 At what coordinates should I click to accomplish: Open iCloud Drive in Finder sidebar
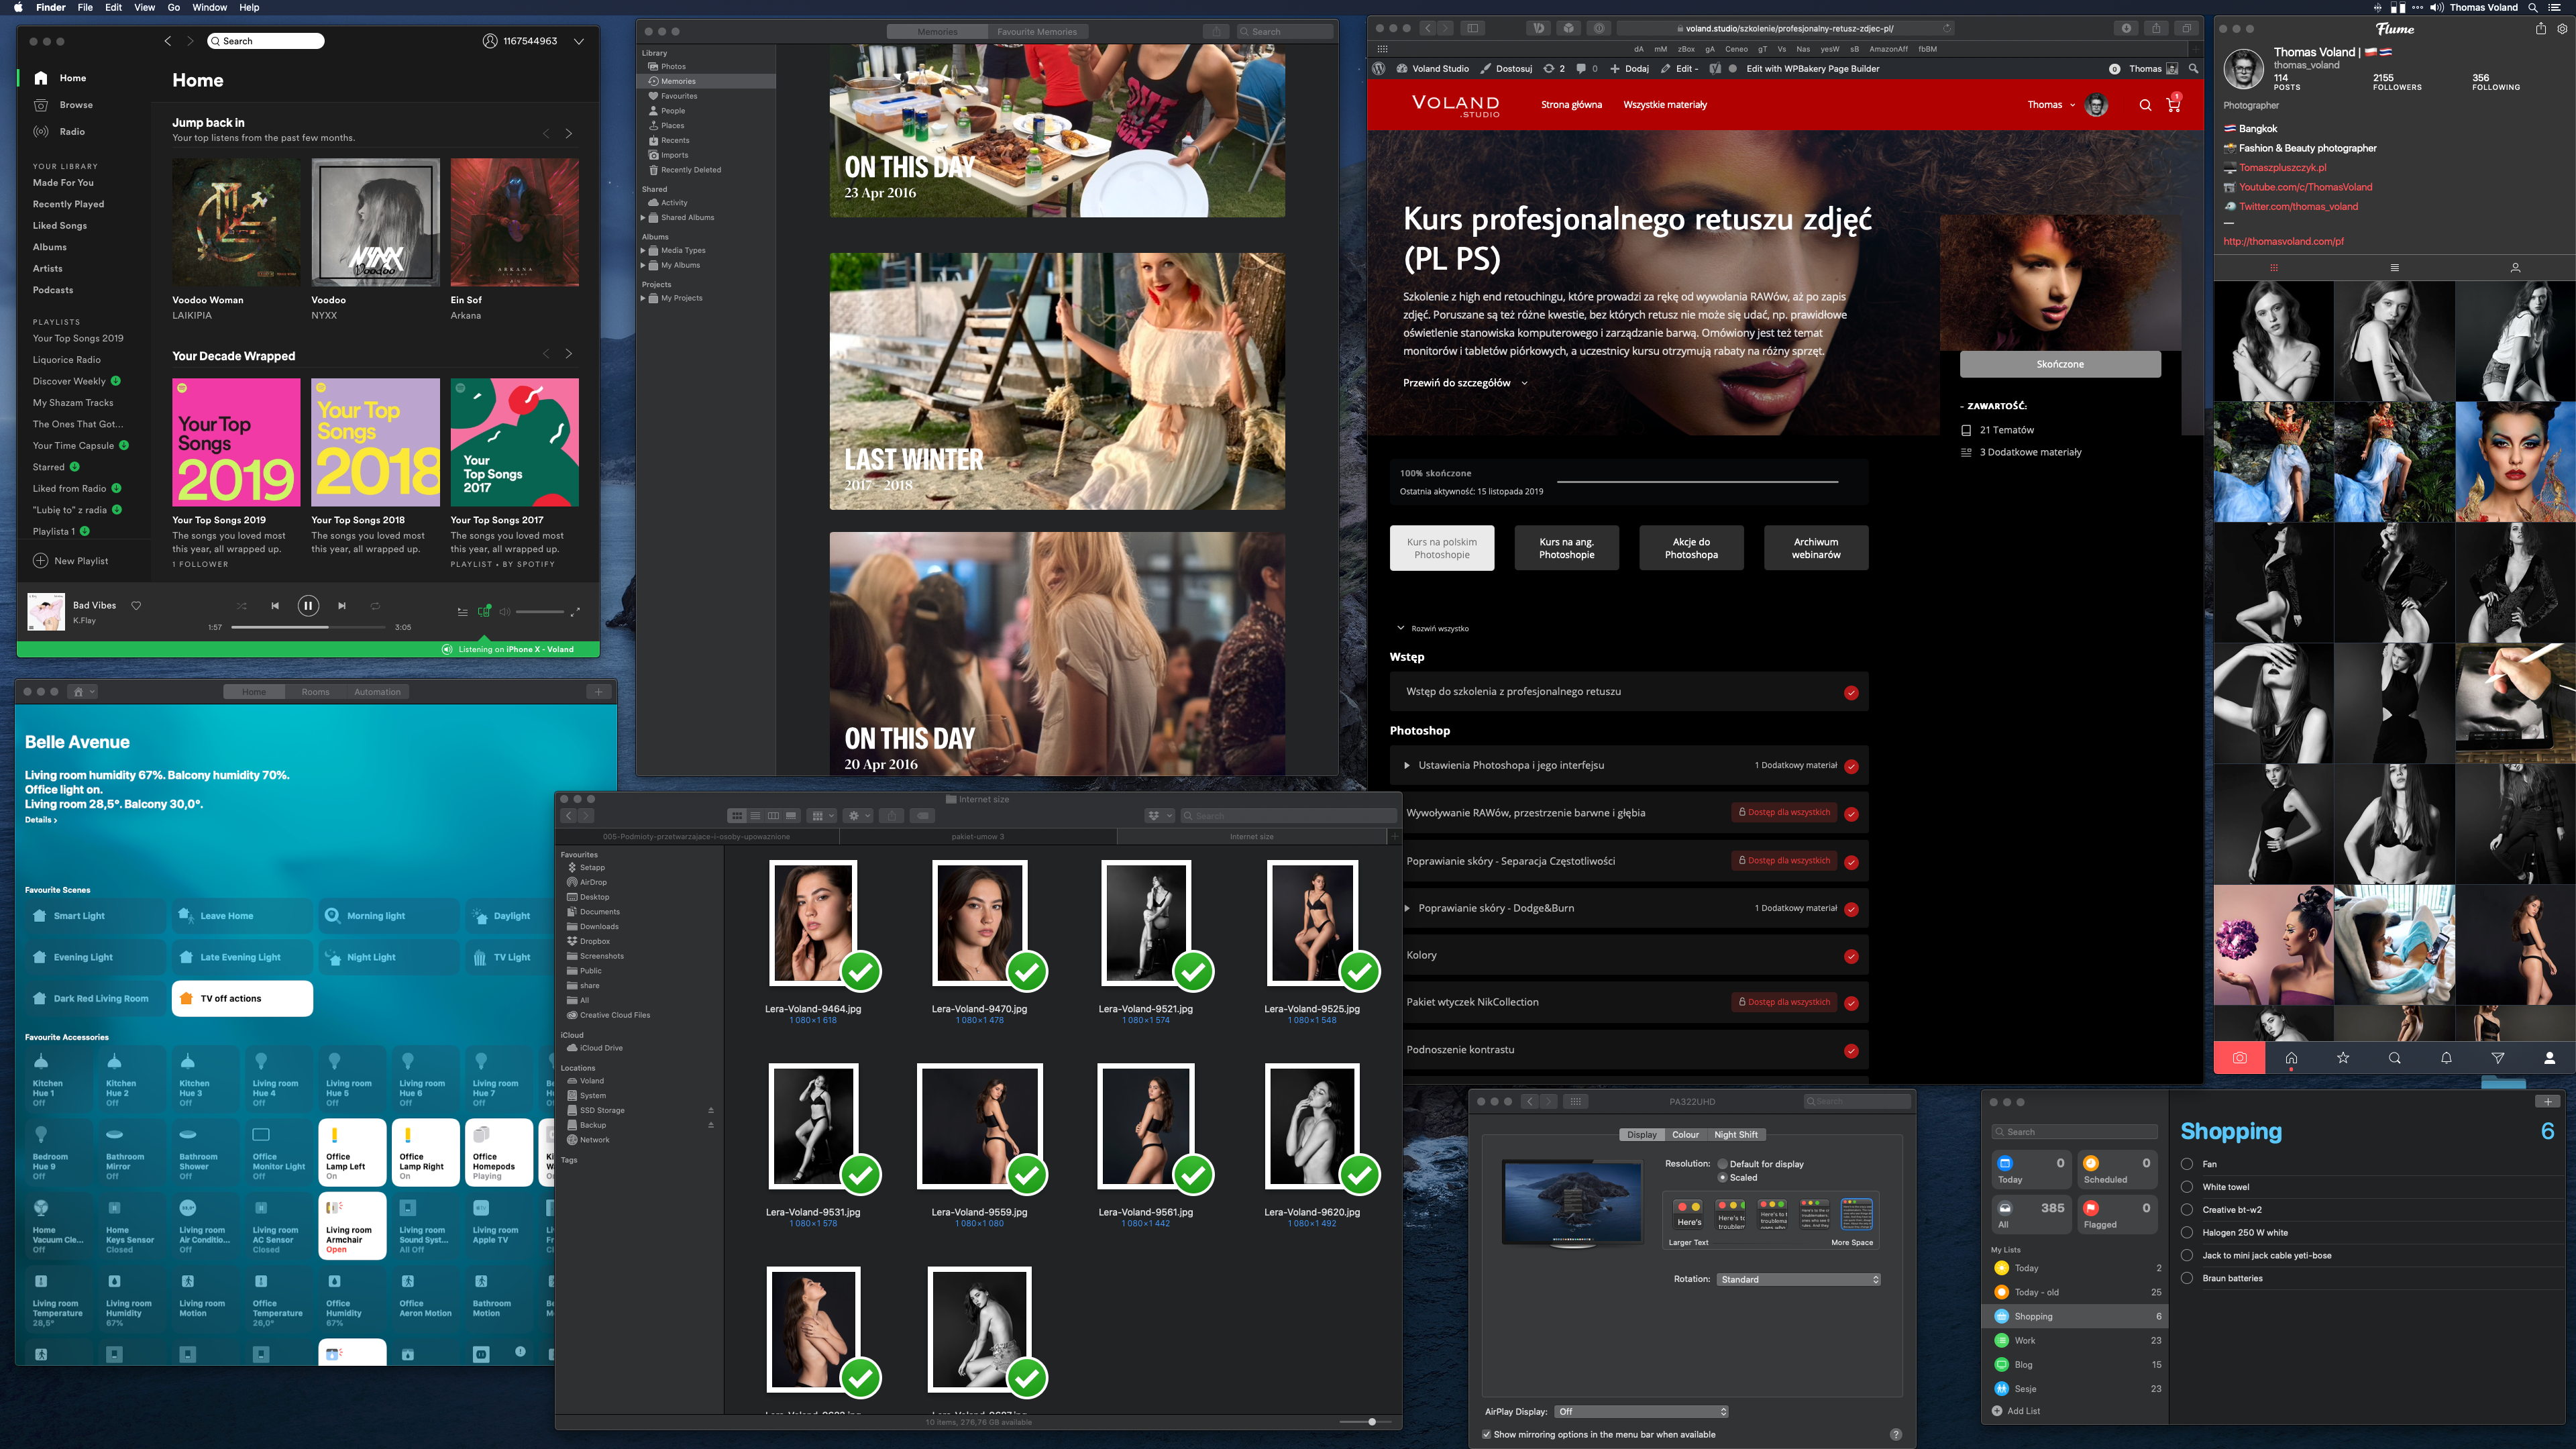point(600,1048)
